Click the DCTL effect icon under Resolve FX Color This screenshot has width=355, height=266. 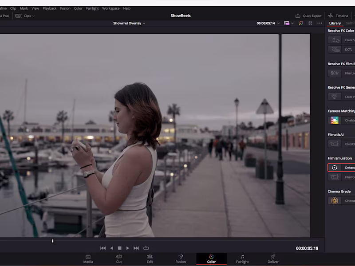(x=335, y=49)
